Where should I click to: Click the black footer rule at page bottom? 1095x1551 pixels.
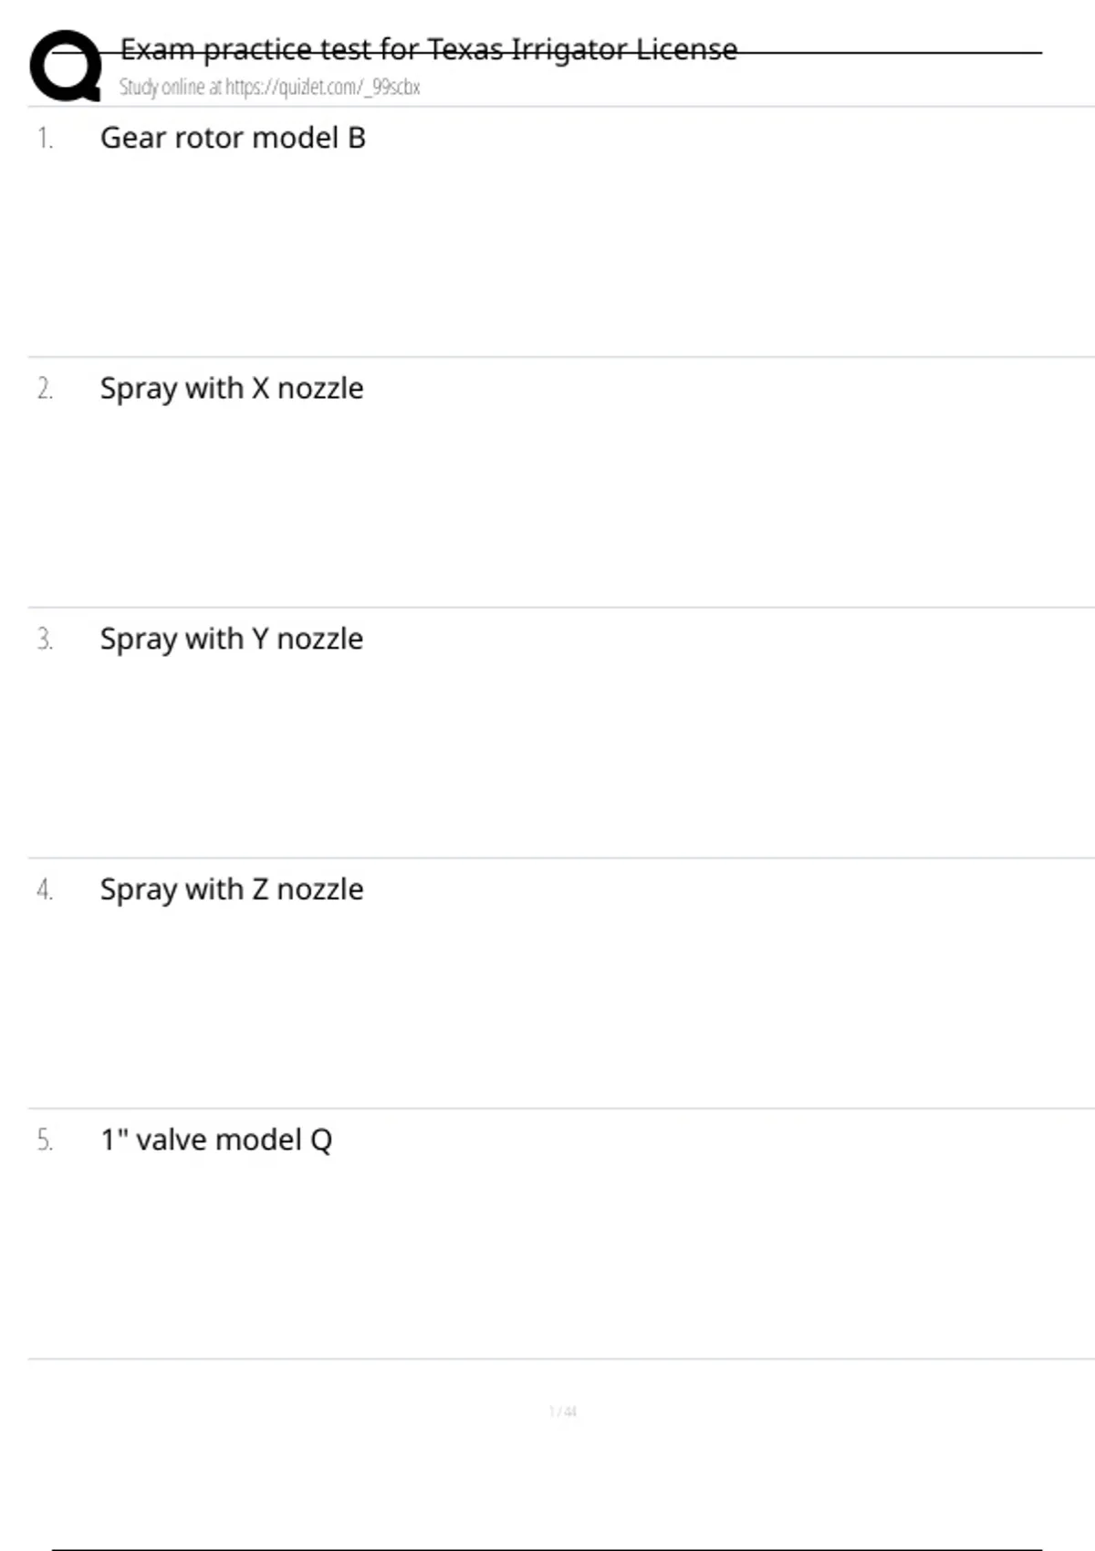click(x=547, y=1549)
